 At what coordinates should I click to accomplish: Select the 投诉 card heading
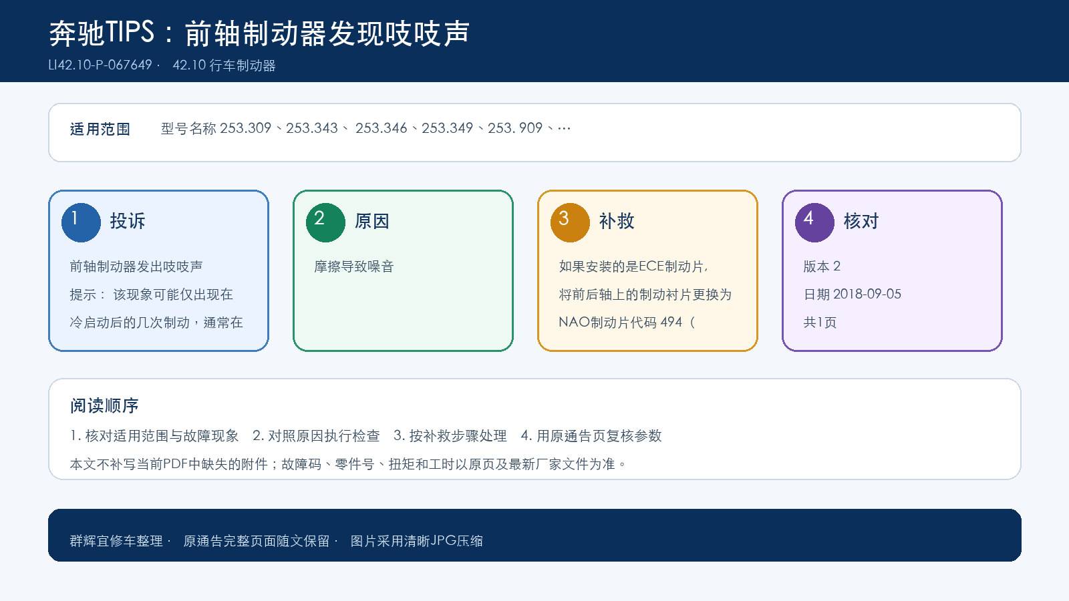click(128, 221)
